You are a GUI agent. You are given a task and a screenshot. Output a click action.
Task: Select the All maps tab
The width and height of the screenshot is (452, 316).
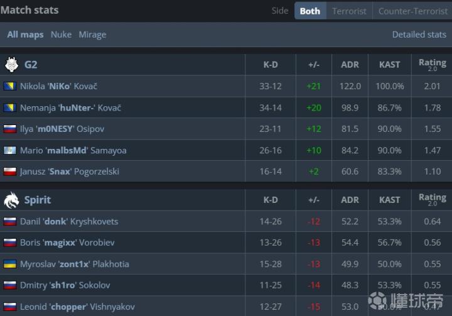pos(25,35)
